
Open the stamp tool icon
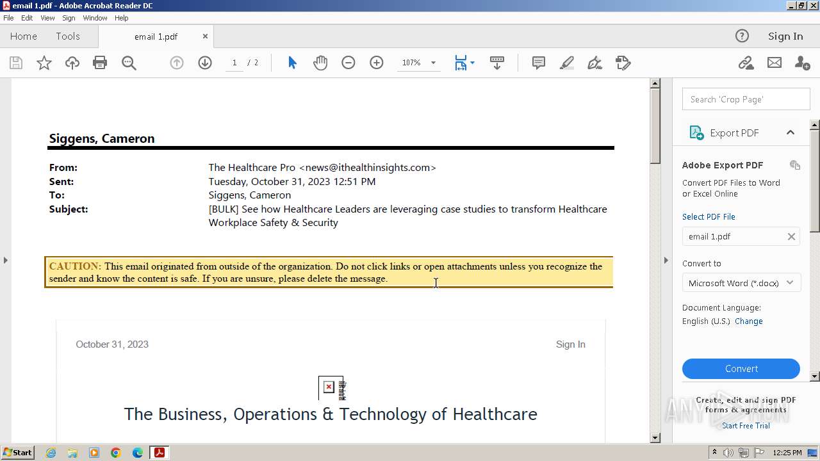coord(623,63)
